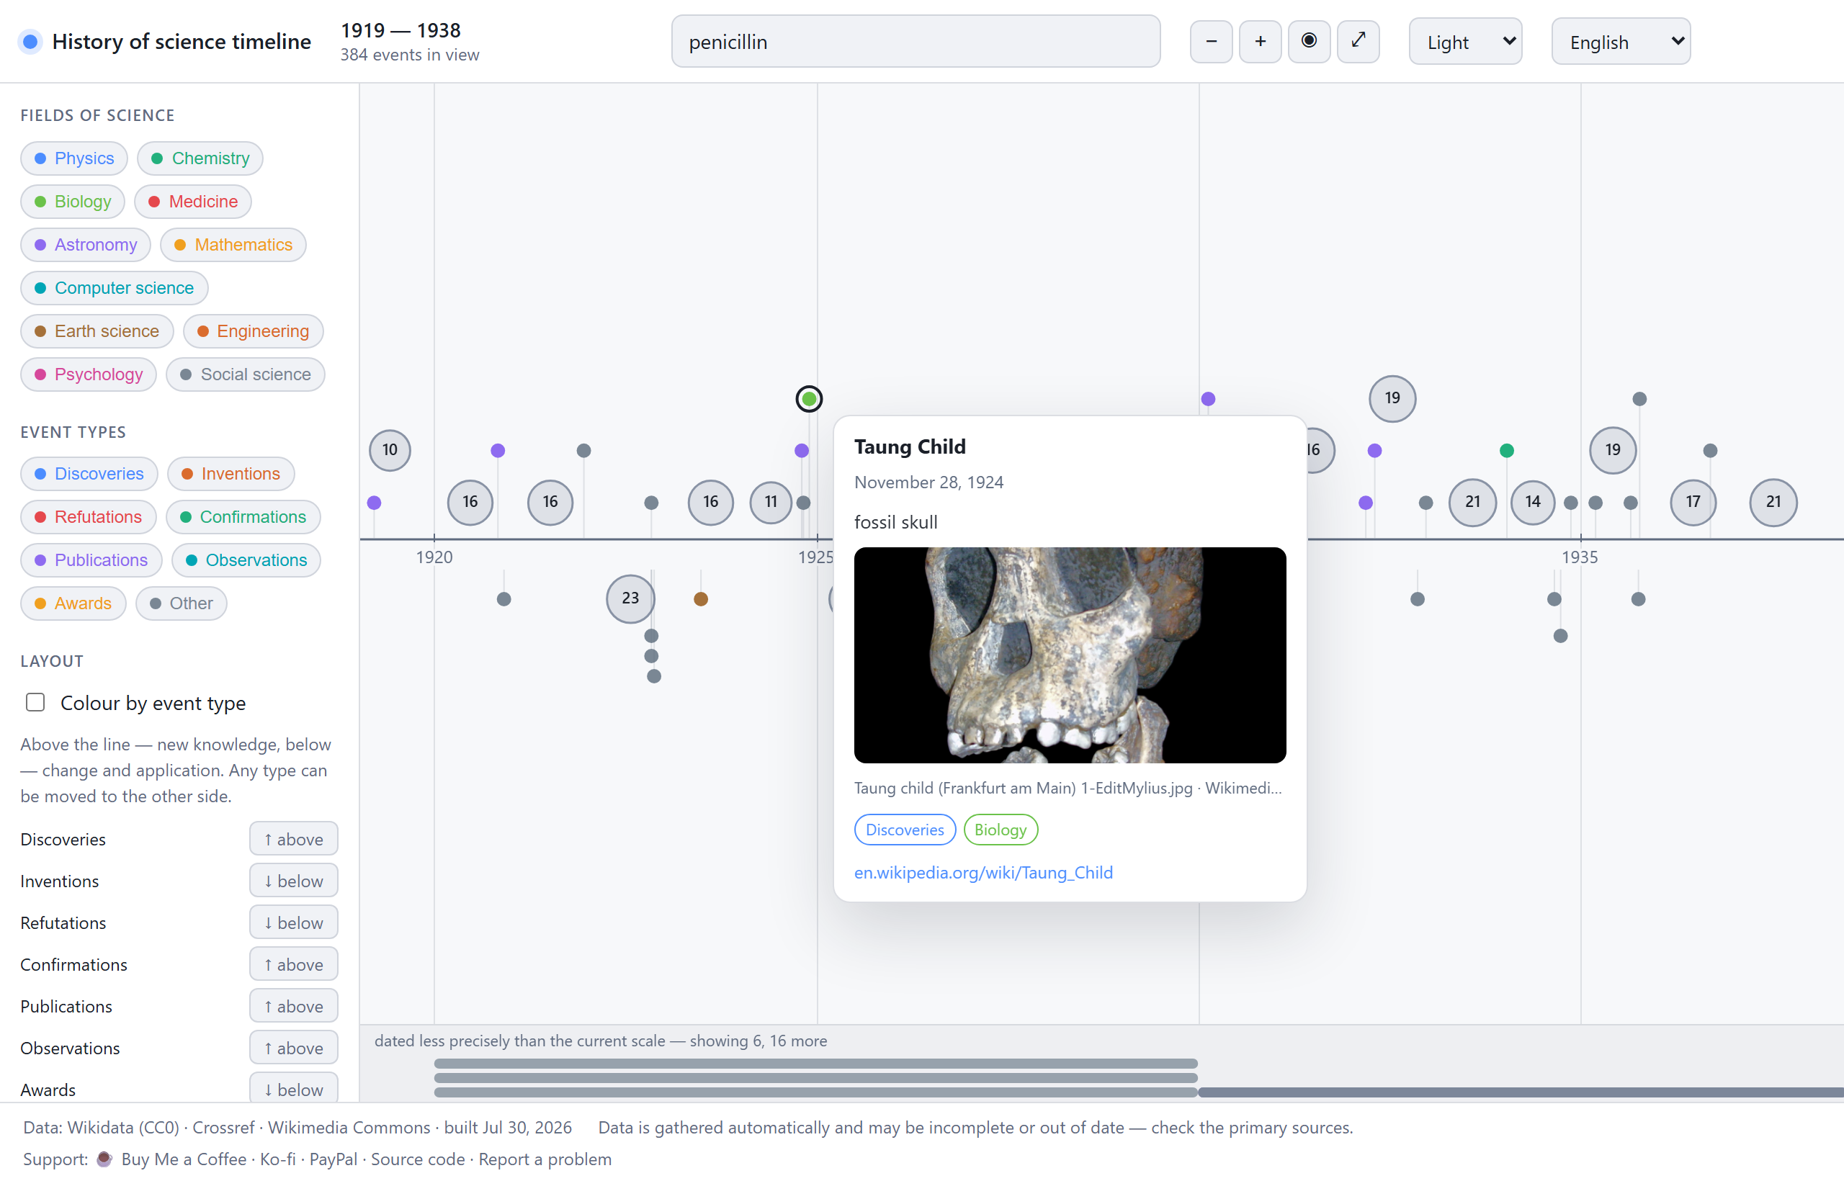This screenshot has height=1181, width=1844.
Task: Open the Source code link
Action: pyautogui.click(x=418, y=1159)
